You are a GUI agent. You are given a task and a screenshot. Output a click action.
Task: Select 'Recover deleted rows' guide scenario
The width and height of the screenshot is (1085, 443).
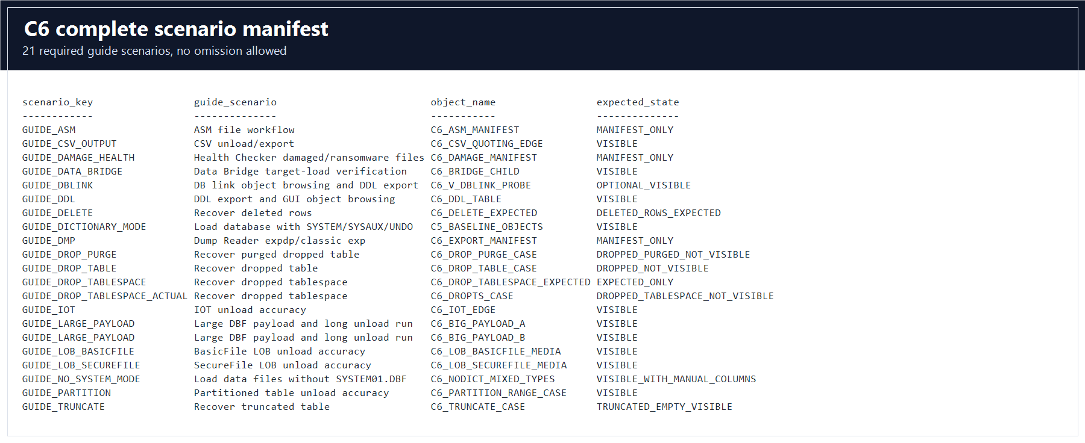click(x=253, y=213)
